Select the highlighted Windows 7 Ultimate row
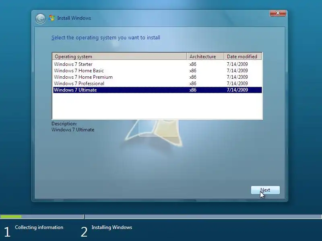322x241 pixels. pyautogui.click(x=157, y=90)
